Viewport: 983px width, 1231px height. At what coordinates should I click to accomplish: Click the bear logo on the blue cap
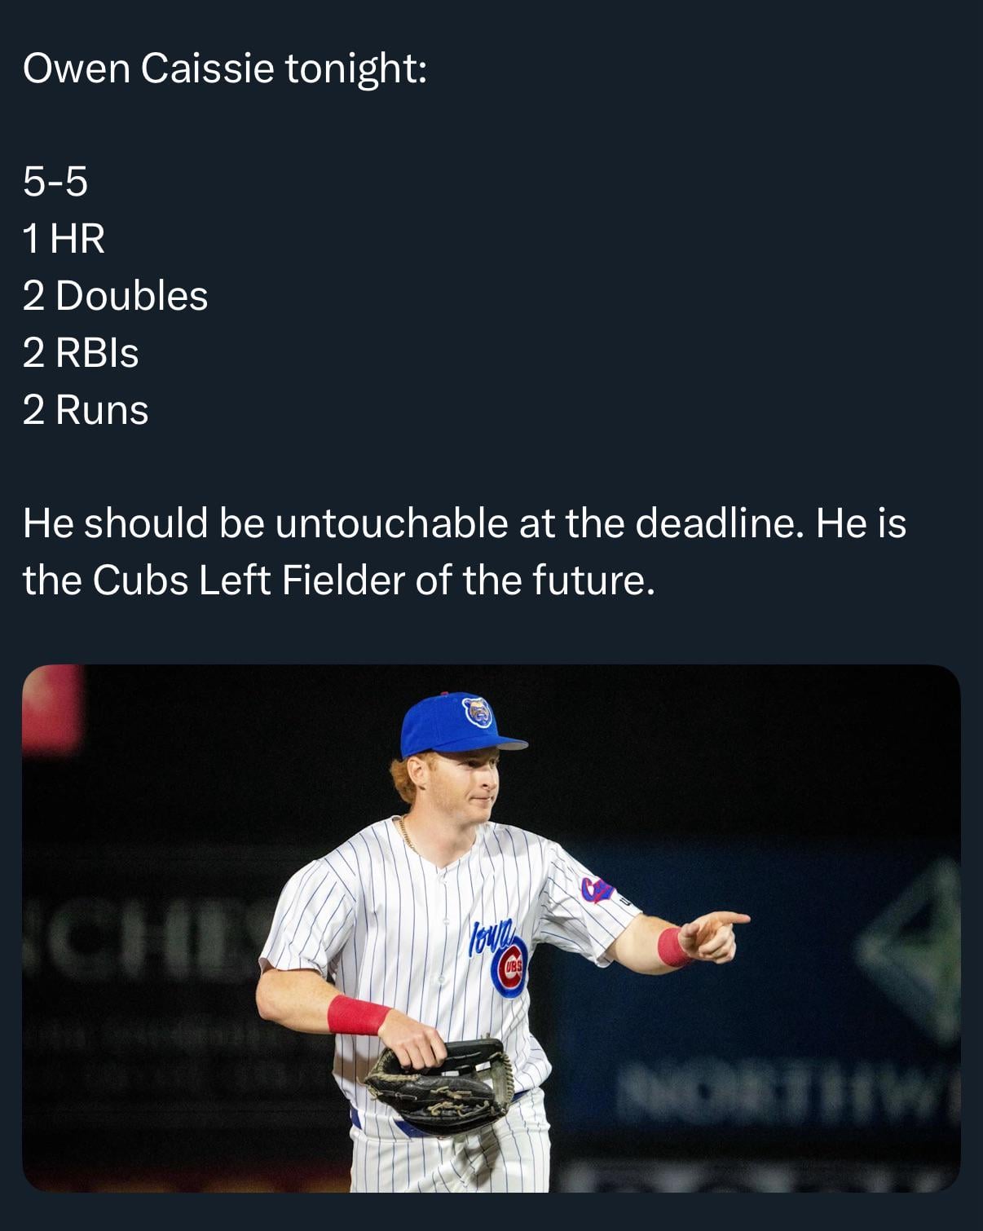pyautogui.click(x=478, y=713)
